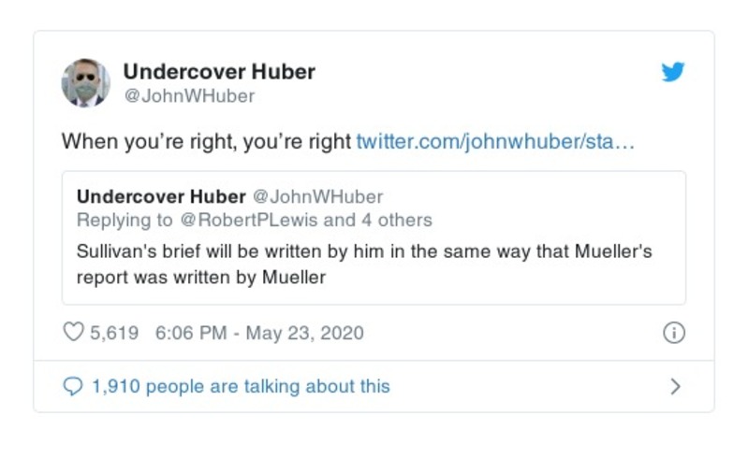
Task: Click the "Replying to" label in the quoted tweet
Action: click(x=125, y=221)
